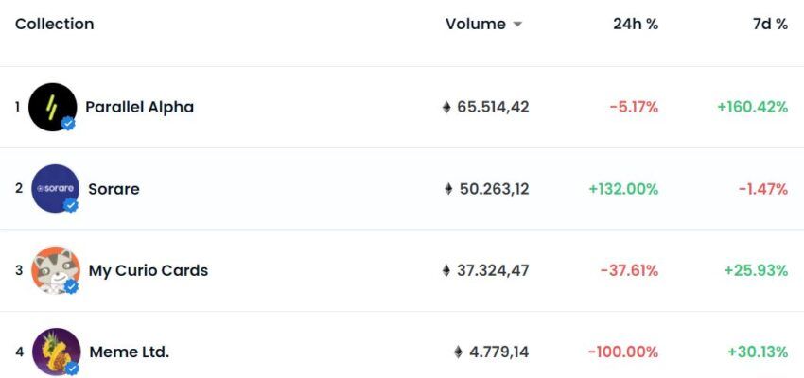Open the Meme Ltd. pineapple avatar
This screenshot has height=378, width=804.
click(x=57, y=352)
